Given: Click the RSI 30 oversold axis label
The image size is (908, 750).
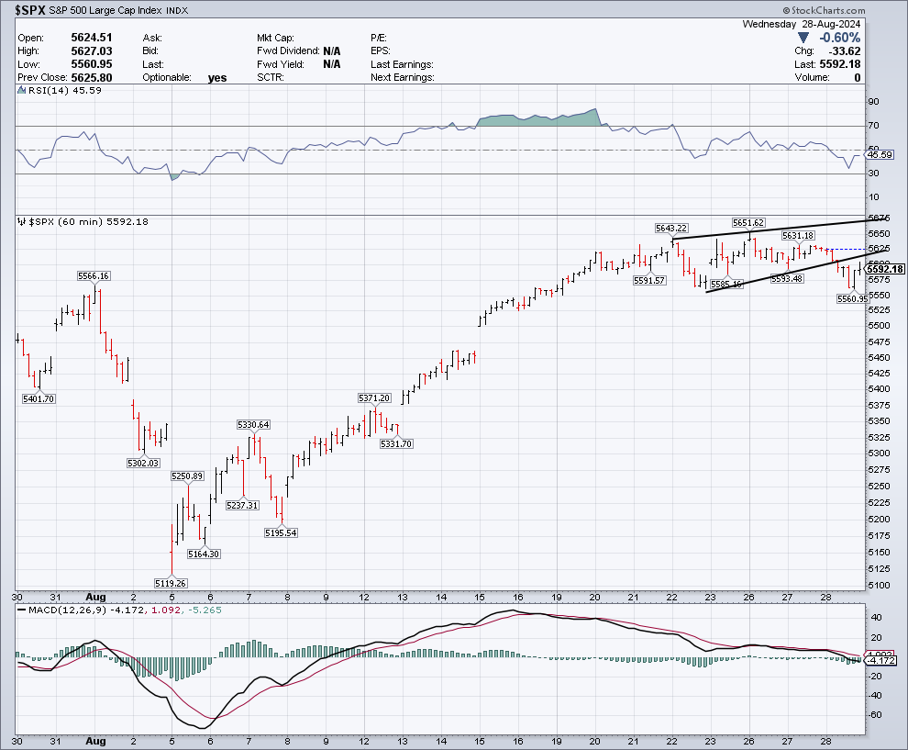Looking at the screenshot, I should (873, 174).
